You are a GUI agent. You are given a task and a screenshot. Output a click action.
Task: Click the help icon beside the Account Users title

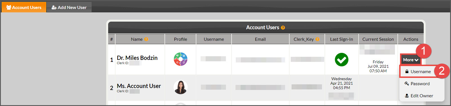point(283,28)
